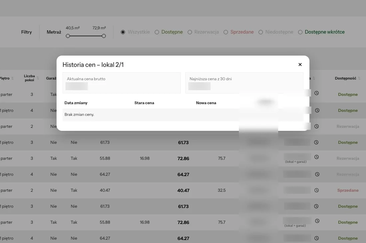This screenshot has width=366, height=243.
Task: Click the Garaż column header
Action: tap(51, 78)
